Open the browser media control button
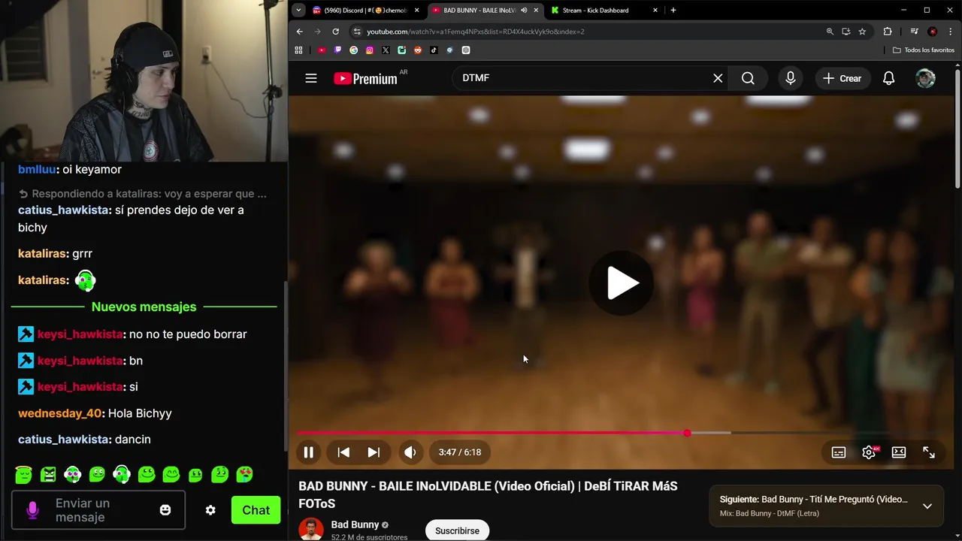This screenshot has height=541, width=962. [x=914, y=32]
